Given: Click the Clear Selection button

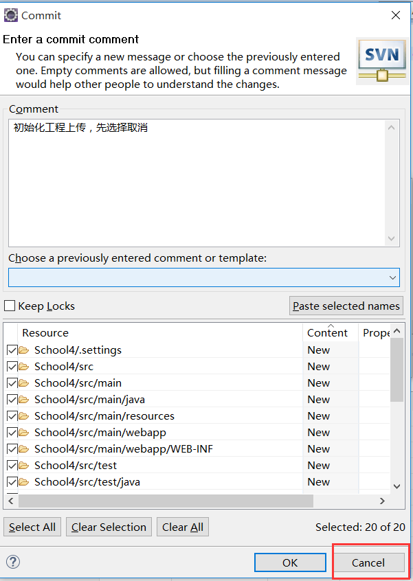Looking at the screenshot, I should tap(109, 527).
